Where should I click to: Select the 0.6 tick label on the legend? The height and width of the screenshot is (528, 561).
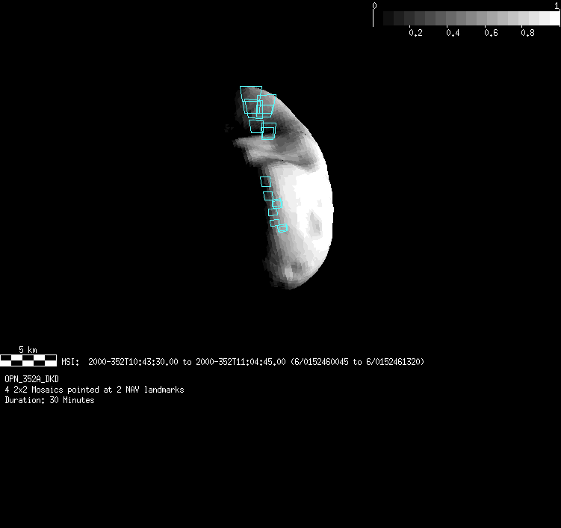(491, 33)
